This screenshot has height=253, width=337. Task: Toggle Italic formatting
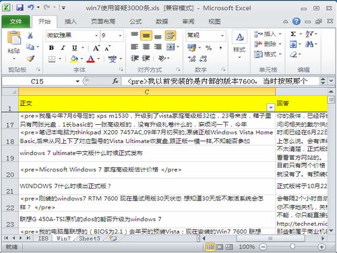tap(63, 48)
